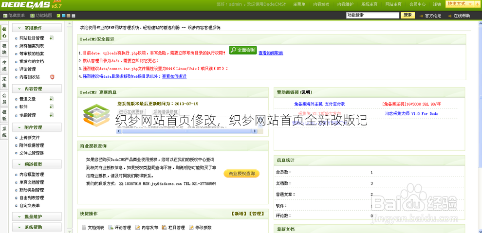Click the 内容发布 shortcut pencil icon
The height and width of the screenshot is (233, 482).
coord(138,228)
